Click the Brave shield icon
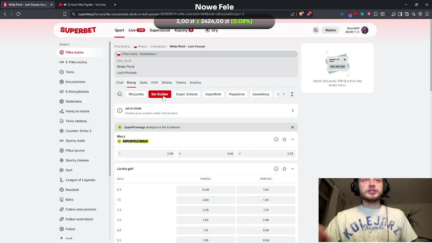 [x=301, y=14]
